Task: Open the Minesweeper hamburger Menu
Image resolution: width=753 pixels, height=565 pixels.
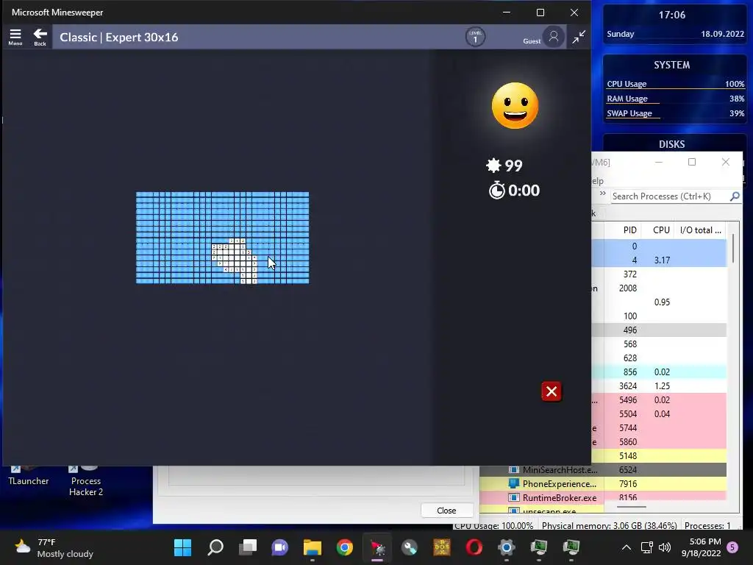Action: pyautogui.click(x=15, y=37)
